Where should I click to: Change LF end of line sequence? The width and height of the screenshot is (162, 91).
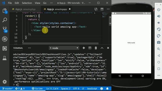point(83,88)
